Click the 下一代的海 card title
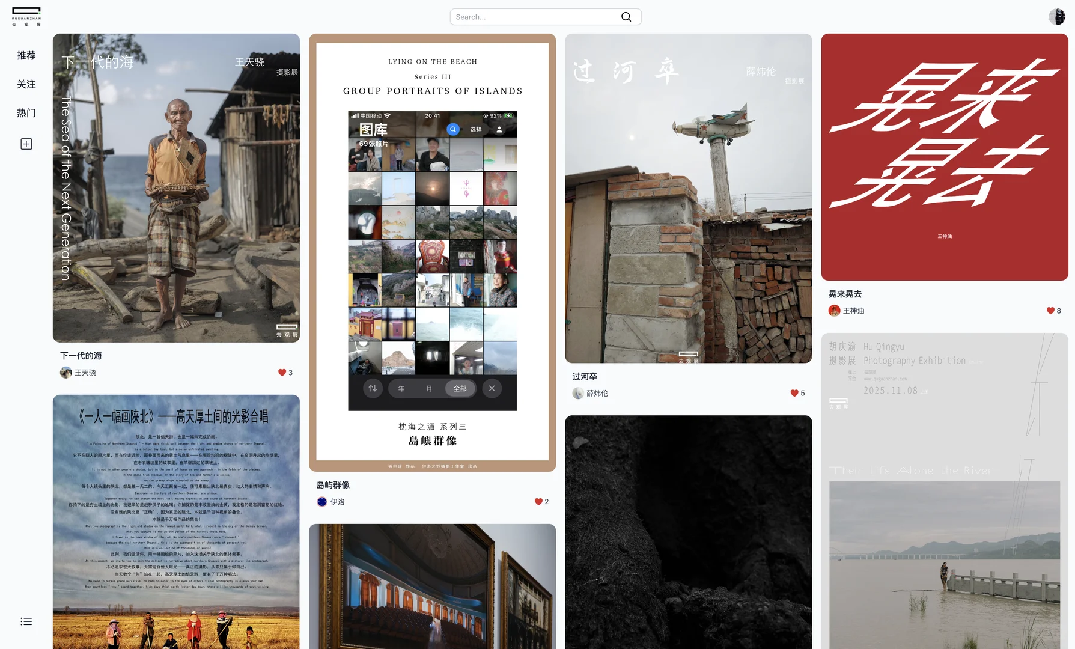 coord(81,356)
